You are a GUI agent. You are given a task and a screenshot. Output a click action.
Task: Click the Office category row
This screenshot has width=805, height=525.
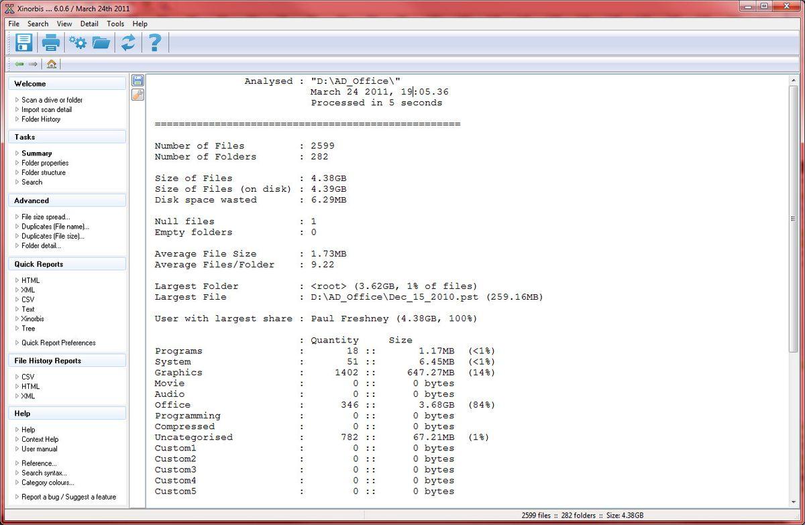click(x=325, y=405)
